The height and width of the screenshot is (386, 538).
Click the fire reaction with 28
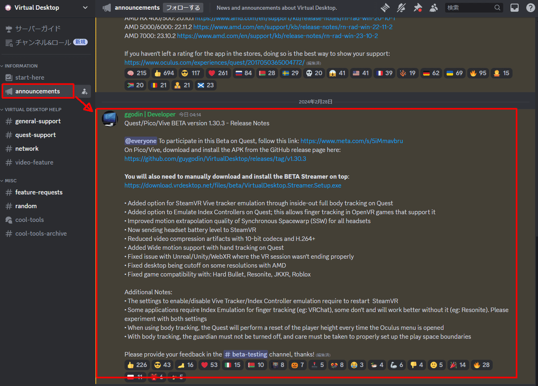[482, 365]
